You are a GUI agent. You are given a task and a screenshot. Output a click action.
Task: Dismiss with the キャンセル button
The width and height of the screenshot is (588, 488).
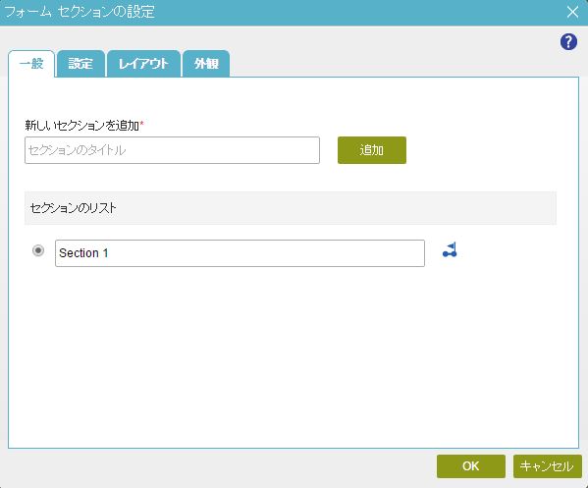point(547,466)
